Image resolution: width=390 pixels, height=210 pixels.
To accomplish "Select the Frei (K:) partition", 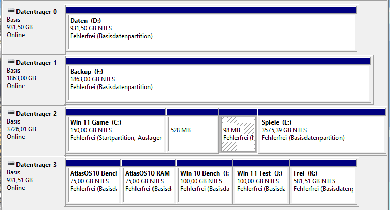I will (323, 182).
